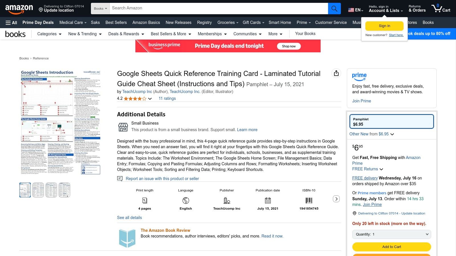Open TeachUcomp Inc author link
The width and height of the screenshot is (456, 256).
[x=137, y=92]
